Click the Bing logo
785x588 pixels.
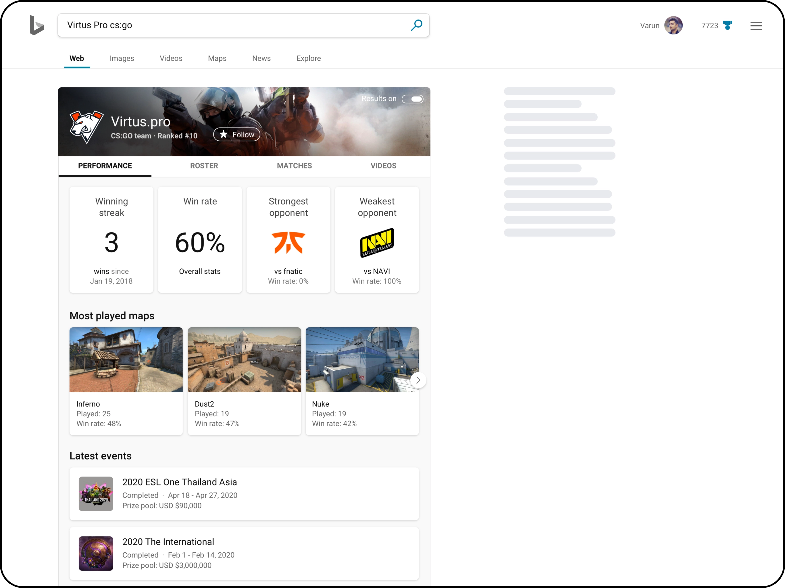point(37,25)
